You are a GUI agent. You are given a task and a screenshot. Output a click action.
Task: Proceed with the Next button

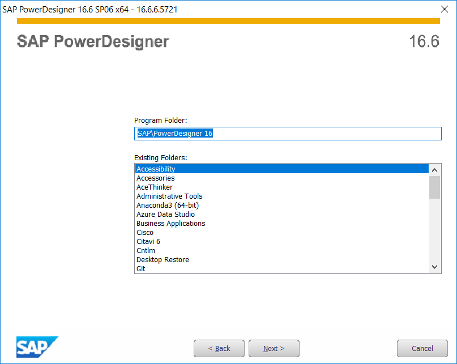[x=274, y=348]
